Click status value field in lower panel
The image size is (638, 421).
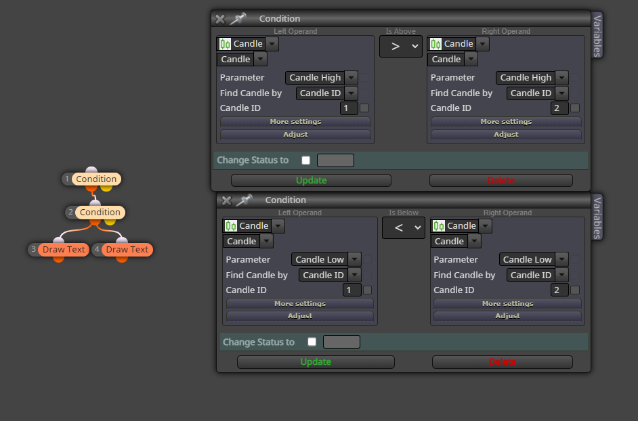pyautogui.click(x=342, y=342)
